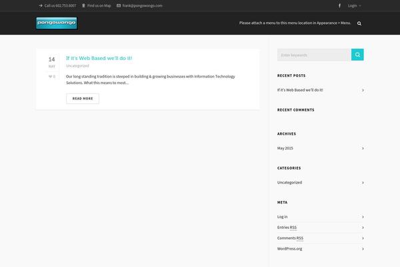Image resolution: width=400 pixels, height=267 pixels.
Task: Click chevron beside WordPress.org
Action: tap(363, 249)
